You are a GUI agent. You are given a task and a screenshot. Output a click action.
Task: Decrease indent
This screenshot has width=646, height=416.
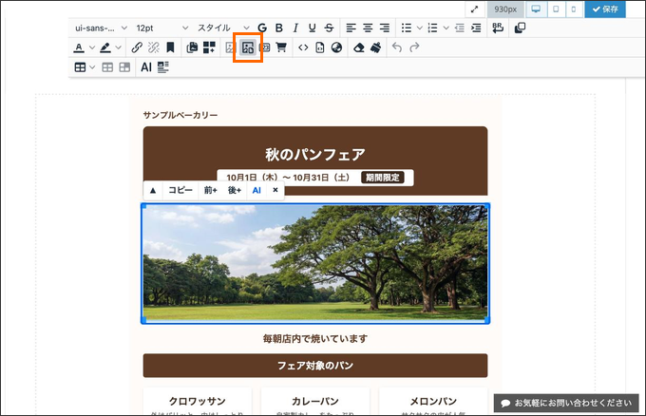tap(459, 28)
